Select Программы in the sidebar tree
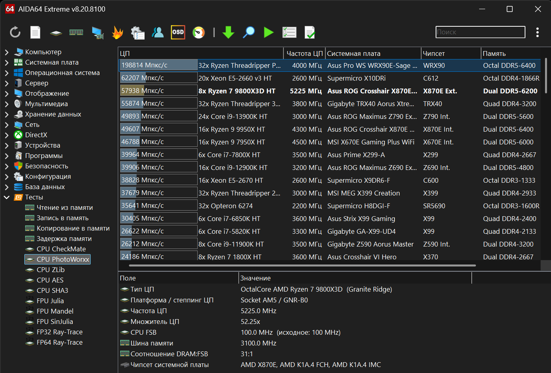 pos(44,156)
